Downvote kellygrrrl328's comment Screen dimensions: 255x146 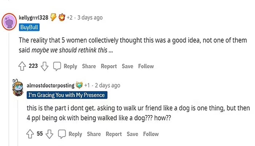(x=44, y=66)
